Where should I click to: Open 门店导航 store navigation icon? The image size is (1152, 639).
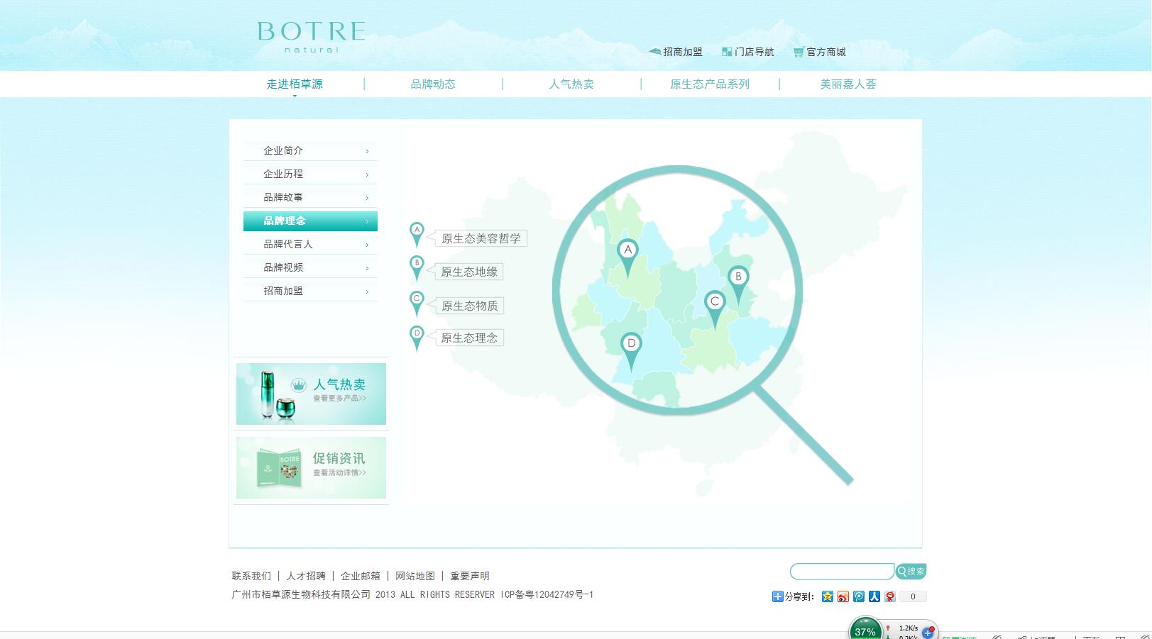point(725,51)
